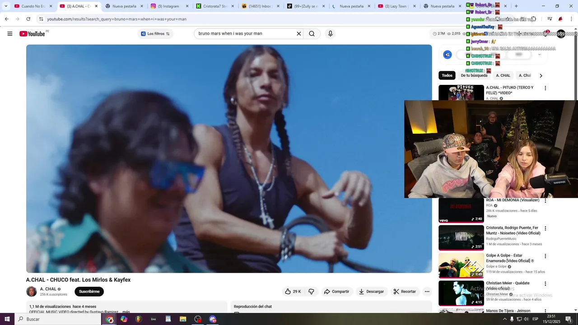Open more actions three-dot menu below the video
Viewport: 578px width, 325px height.
427,292
